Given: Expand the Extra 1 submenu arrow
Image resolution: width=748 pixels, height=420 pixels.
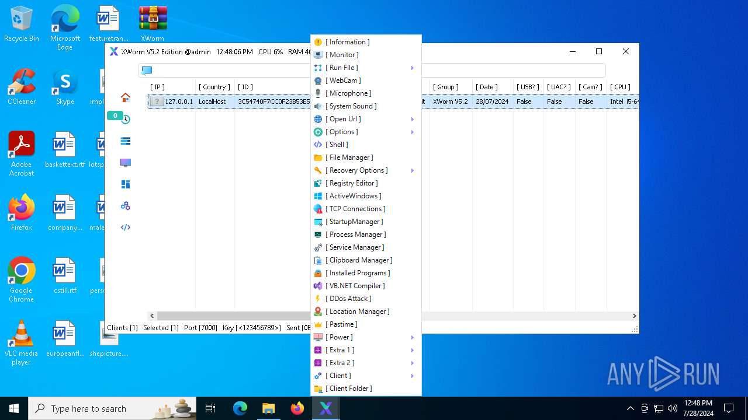Looking at the screenshot, I should click(x=413, y=350).
